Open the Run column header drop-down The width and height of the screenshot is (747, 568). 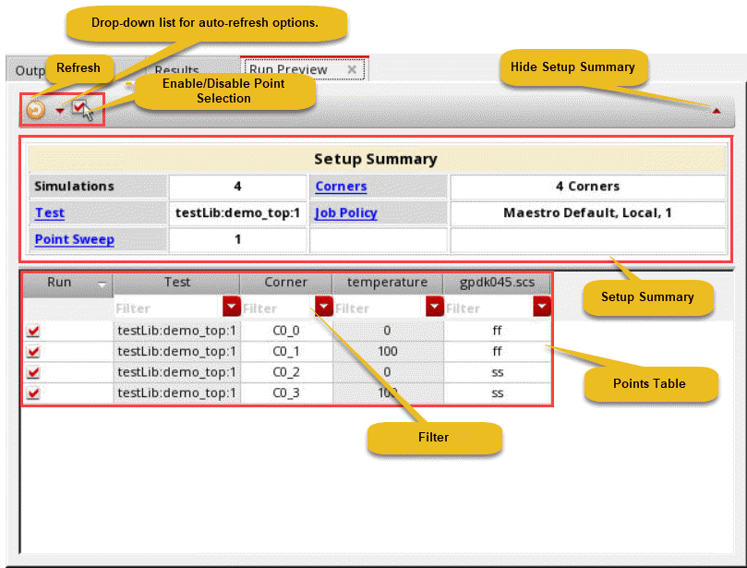coord(102,284)
